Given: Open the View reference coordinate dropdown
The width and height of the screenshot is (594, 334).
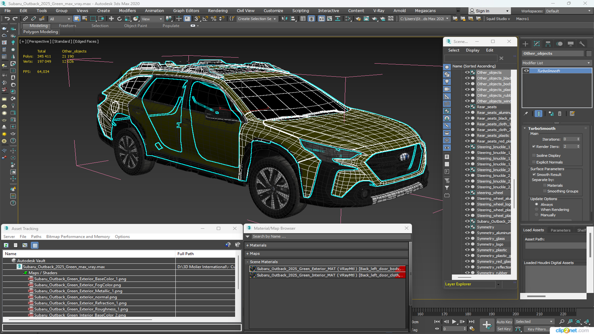Looking at the screenshot, I should [x=152, y=19].
